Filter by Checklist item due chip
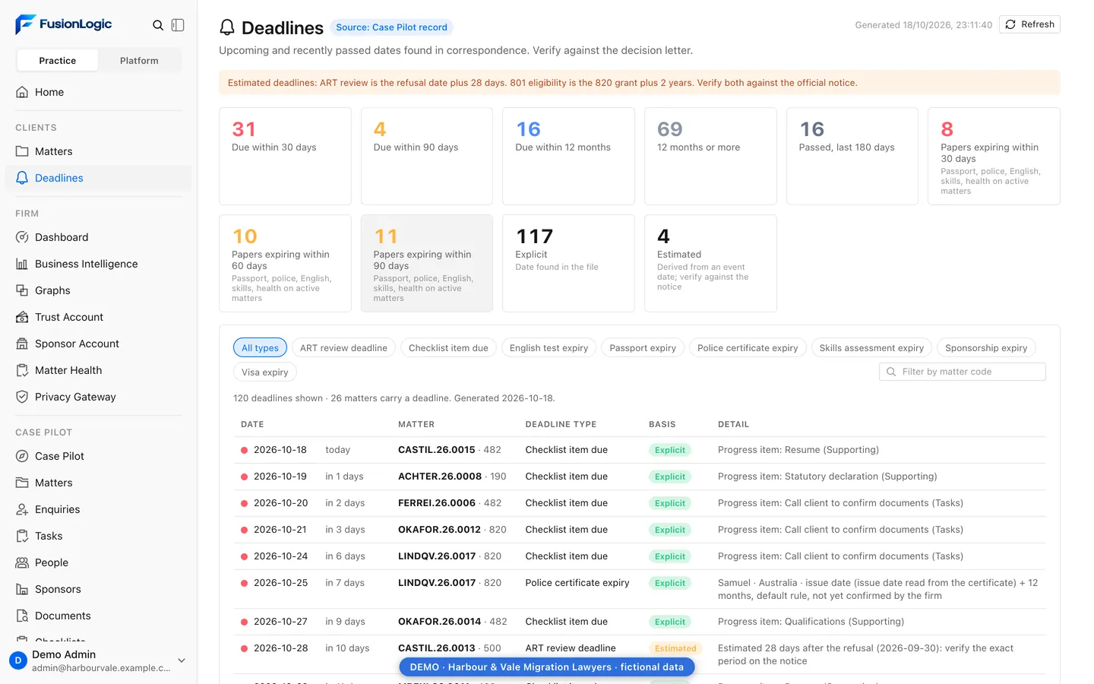The height and width of the screenshot is (684, 1094). coord(448,348)
